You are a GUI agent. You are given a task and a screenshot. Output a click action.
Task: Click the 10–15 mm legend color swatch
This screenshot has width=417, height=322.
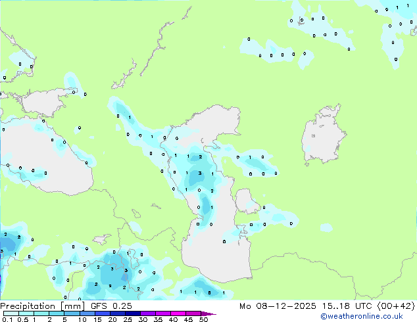pos(87,313)
